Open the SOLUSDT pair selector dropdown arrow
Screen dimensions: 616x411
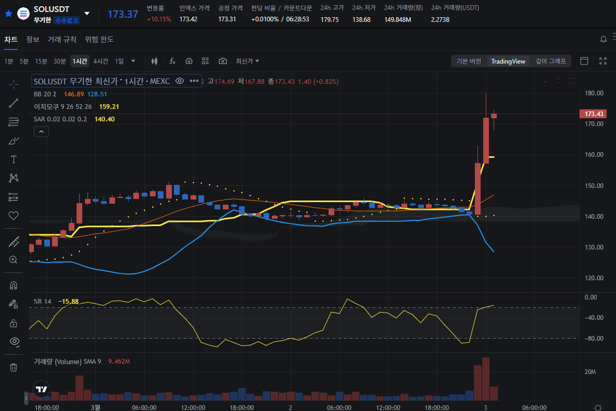(x=87, y=14)
